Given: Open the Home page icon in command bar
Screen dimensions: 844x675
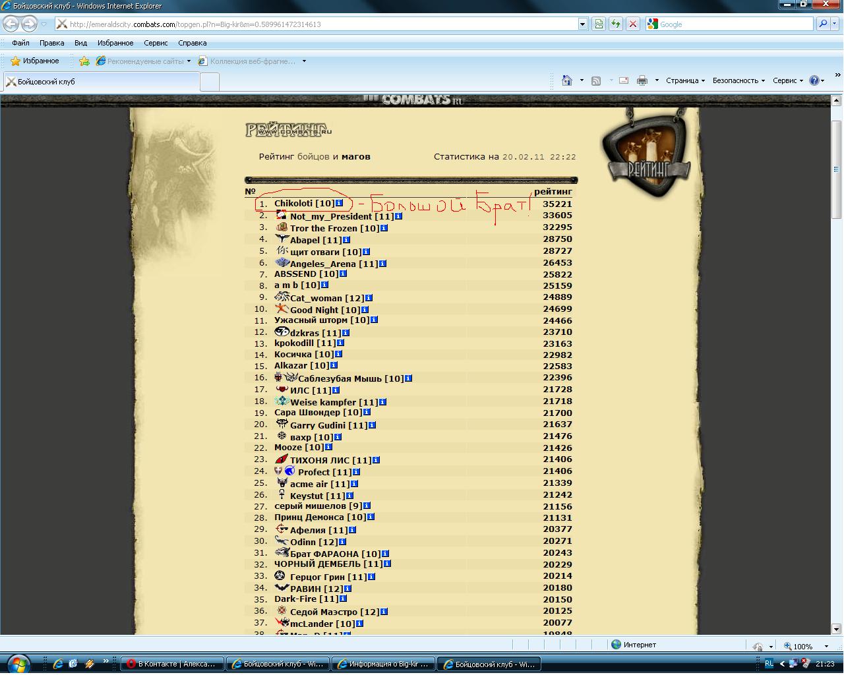Looking at the screenshot, I should 566,80.
